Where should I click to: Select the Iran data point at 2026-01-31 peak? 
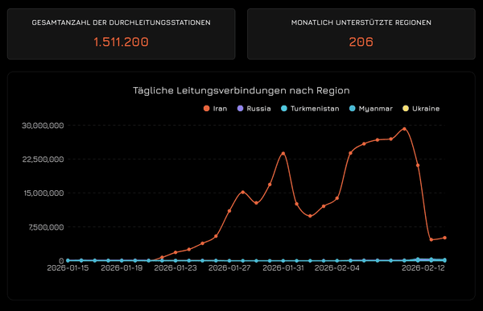[x=283, y=153]
